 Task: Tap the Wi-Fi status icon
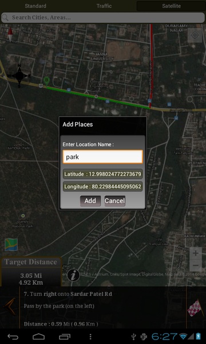[183, 337]
